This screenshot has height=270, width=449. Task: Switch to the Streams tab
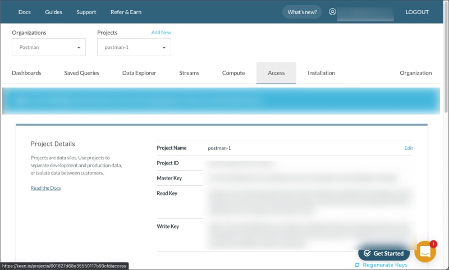189,73
